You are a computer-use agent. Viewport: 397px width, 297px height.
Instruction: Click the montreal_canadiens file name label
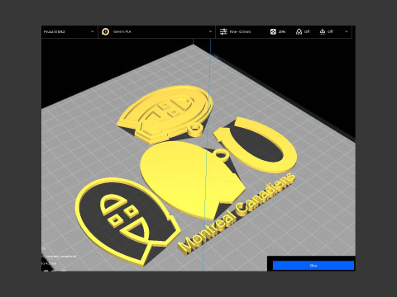pyautogui.click(x=60, y=257)
